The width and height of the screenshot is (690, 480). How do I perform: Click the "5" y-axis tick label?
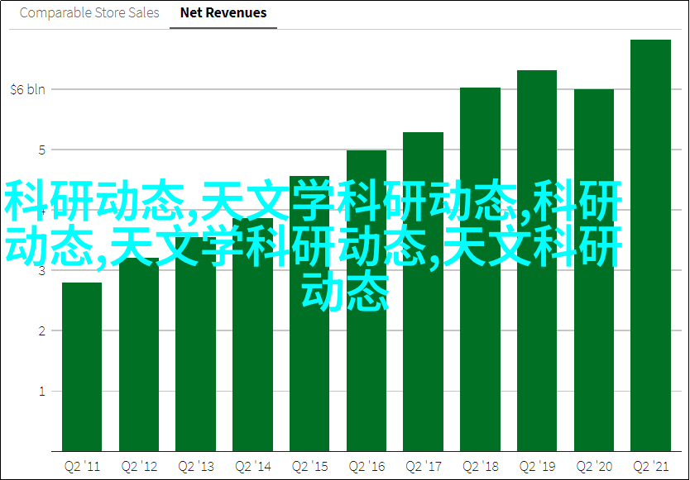[x=39, y=150]
